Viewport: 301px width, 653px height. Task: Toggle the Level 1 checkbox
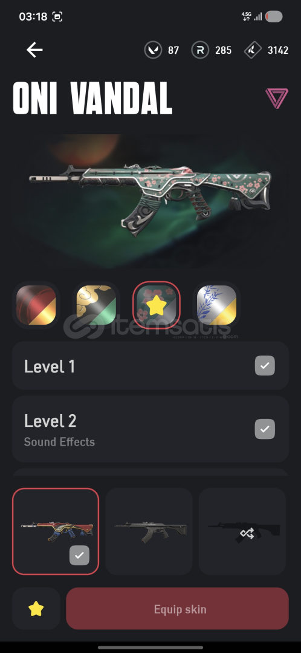coord(265,366)
